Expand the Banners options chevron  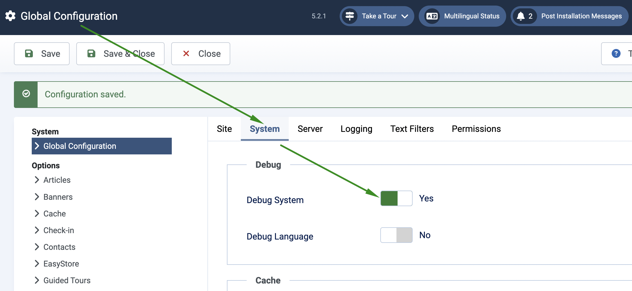37,197
